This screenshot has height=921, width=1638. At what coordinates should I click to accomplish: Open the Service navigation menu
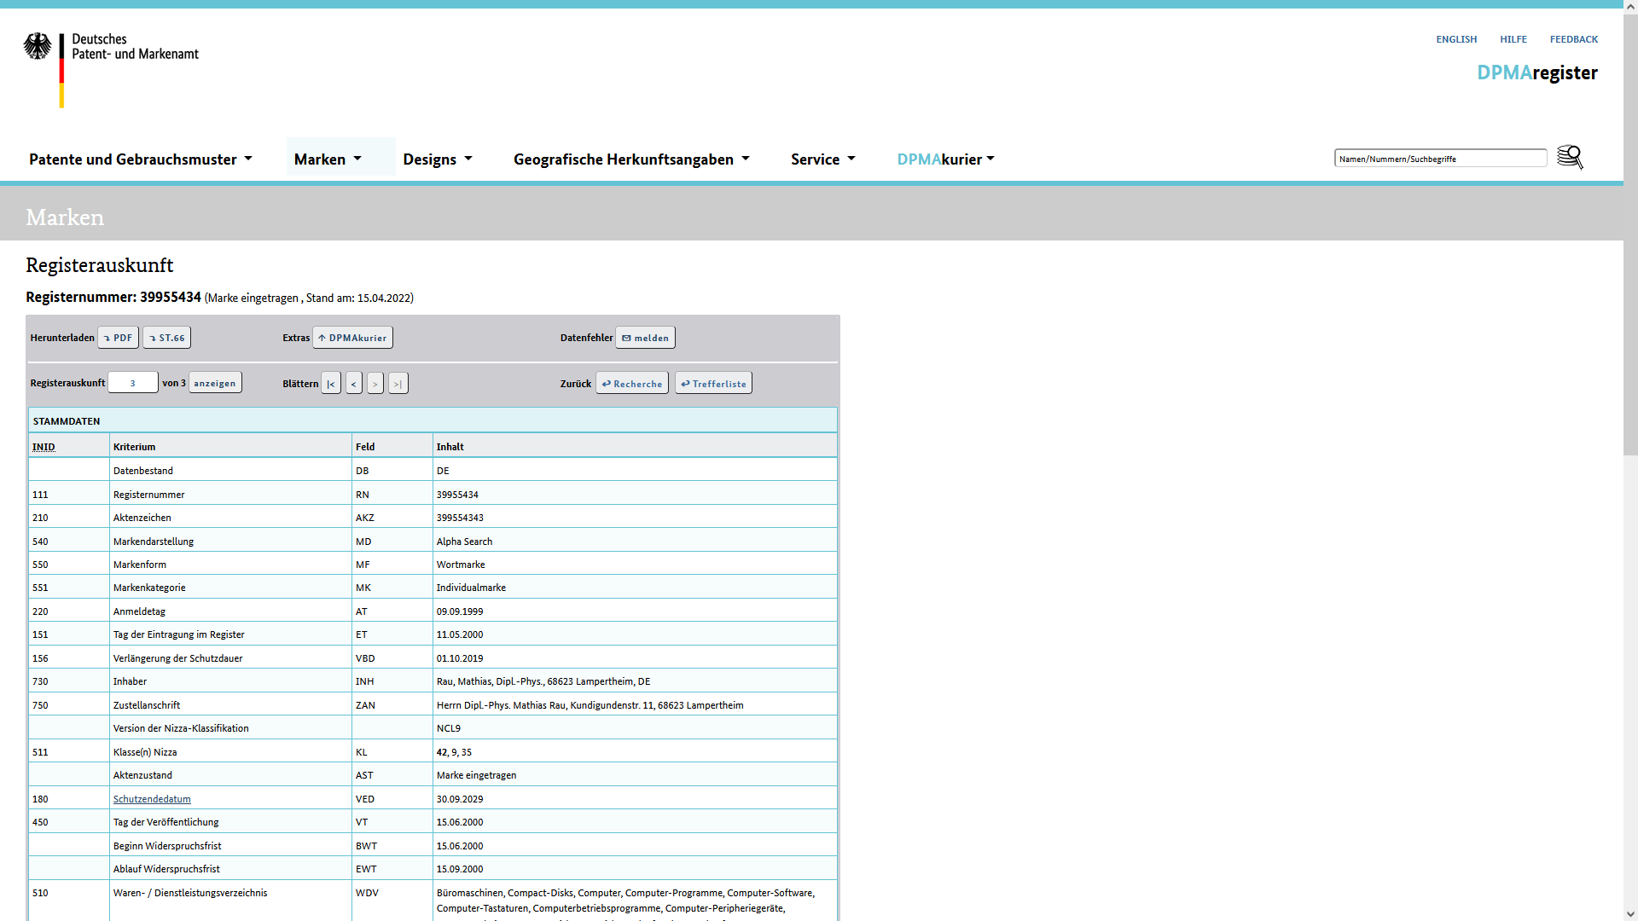point(822,159)
